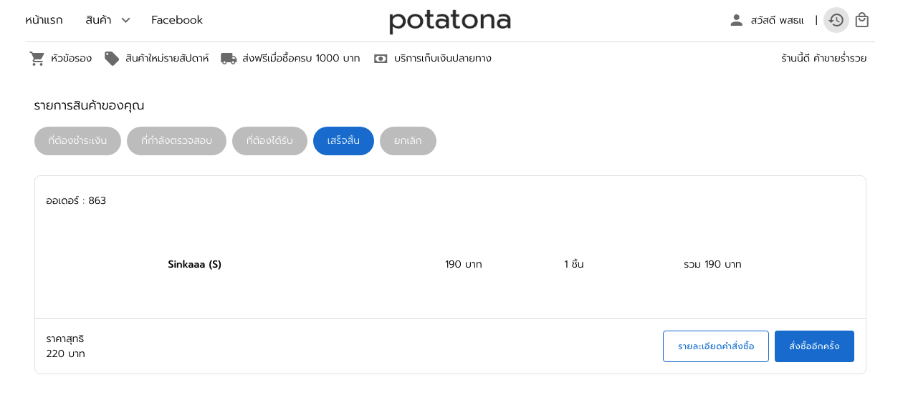This screenshot has width=903, height=395.
Task: Click the cash-on-delivery money icon
Action: 381,59
